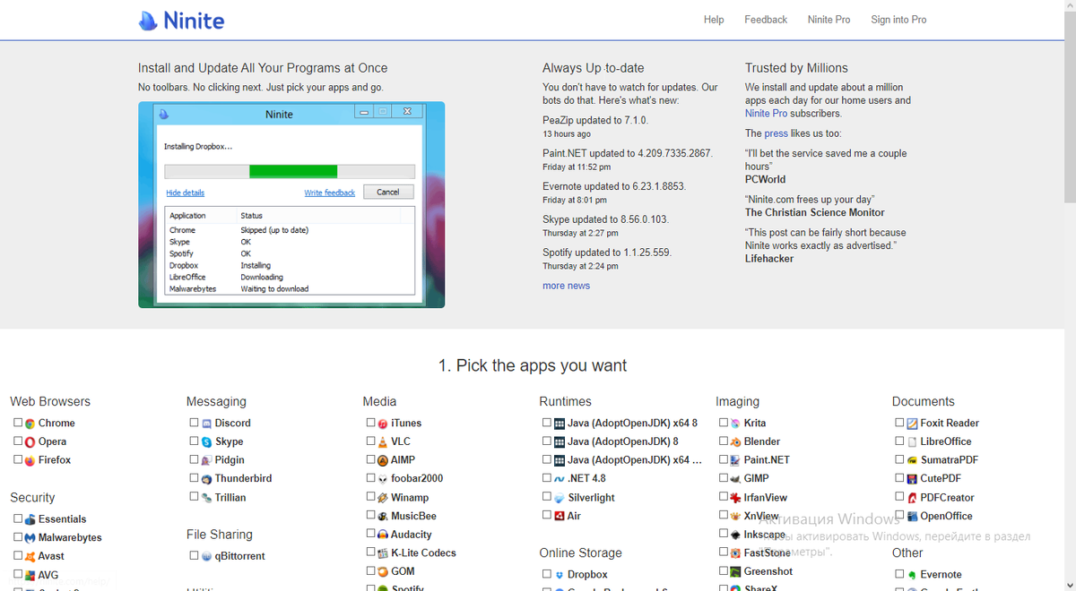Tick the Firefox checkbox
The image size is (1076, 591).
pyautogui.click(x=18, y=459)
